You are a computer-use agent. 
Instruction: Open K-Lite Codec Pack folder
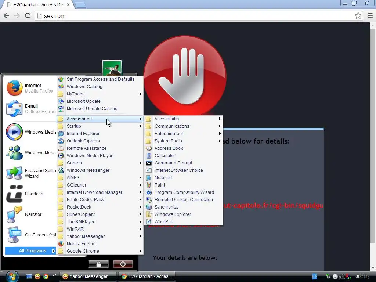pos(100,200)
